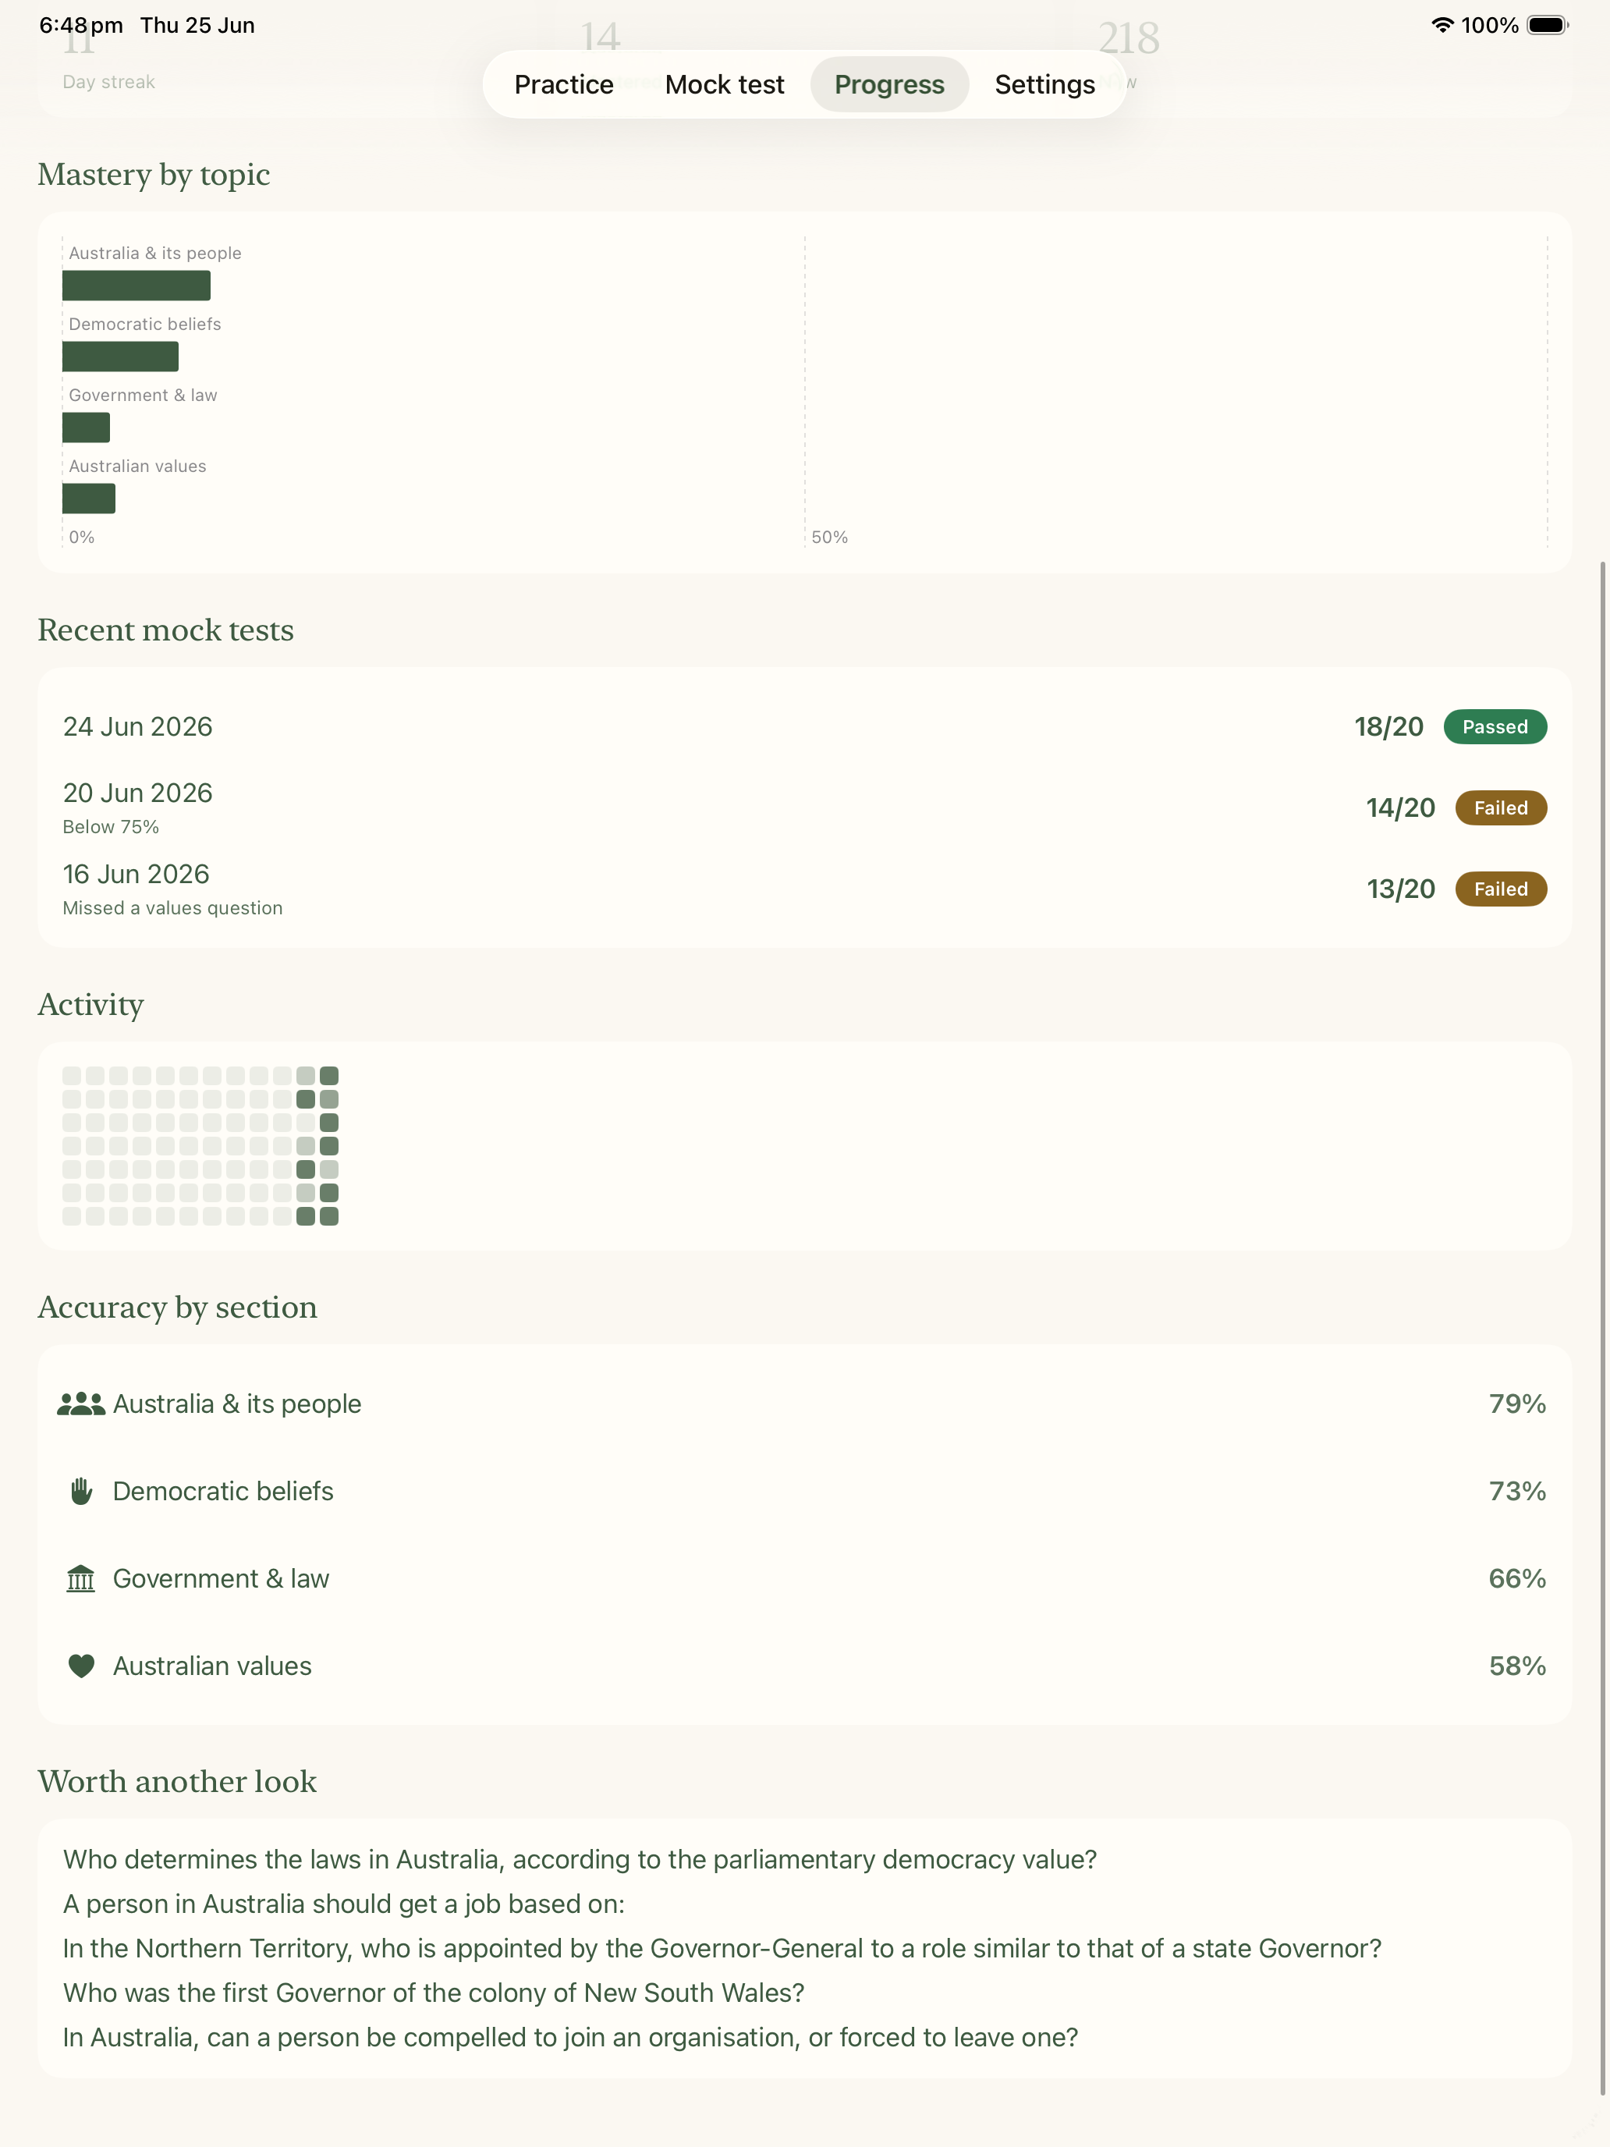Viewport: 1610px width, 2147px height.
Task: Click the Government & law mastery bar
Action: 85,427
